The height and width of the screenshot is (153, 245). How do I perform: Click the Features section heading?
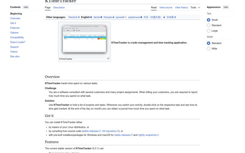pyautogui.click(x=52, y=142)
